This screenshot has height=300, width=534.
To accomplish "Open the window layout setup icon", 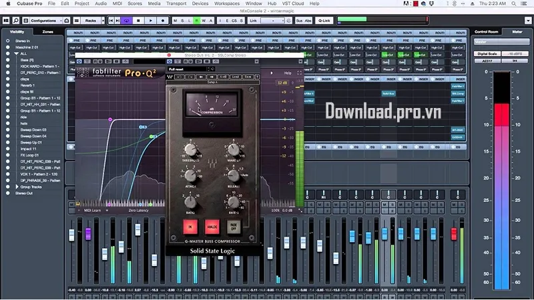I will tap(6, 21).
